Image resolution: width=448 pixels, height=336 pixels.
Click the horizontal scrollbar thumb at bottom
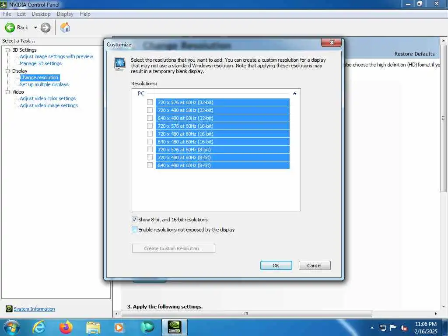[x=246, y=313]
